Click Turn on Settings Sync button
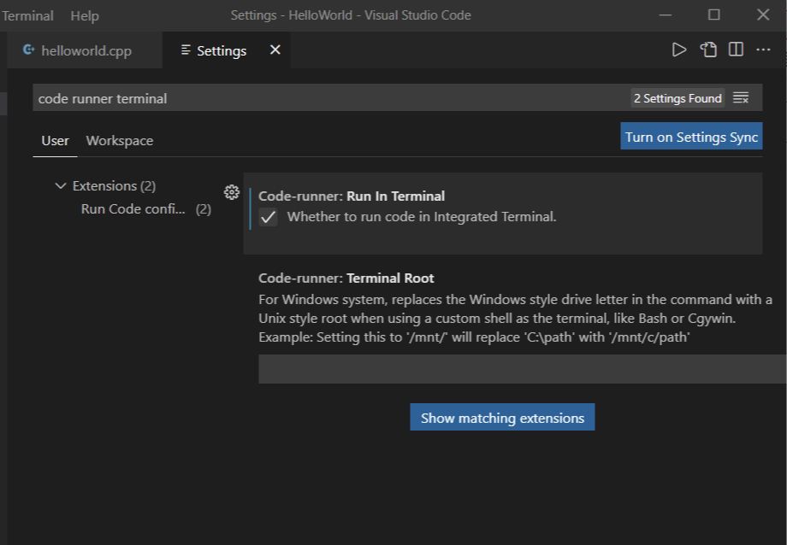The image size is (787, 545). (691, 137)
